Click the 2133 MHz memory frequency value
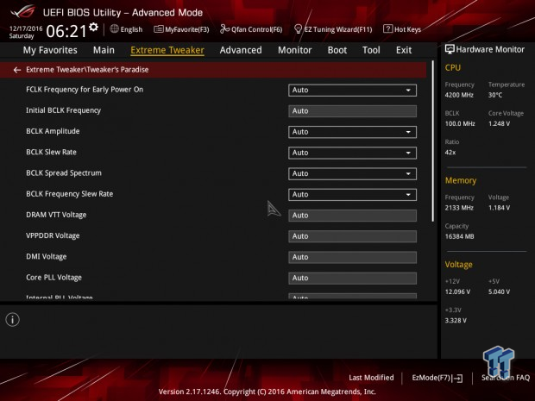535x401 pixels. click(459, 208)
